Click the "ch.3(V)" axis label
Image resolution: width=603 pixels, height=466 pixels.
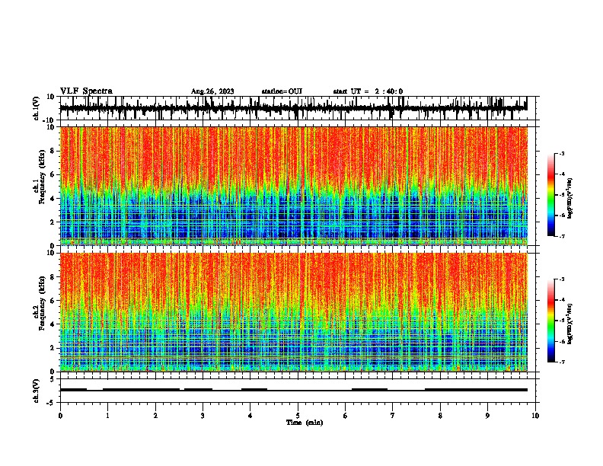(37, 391)
